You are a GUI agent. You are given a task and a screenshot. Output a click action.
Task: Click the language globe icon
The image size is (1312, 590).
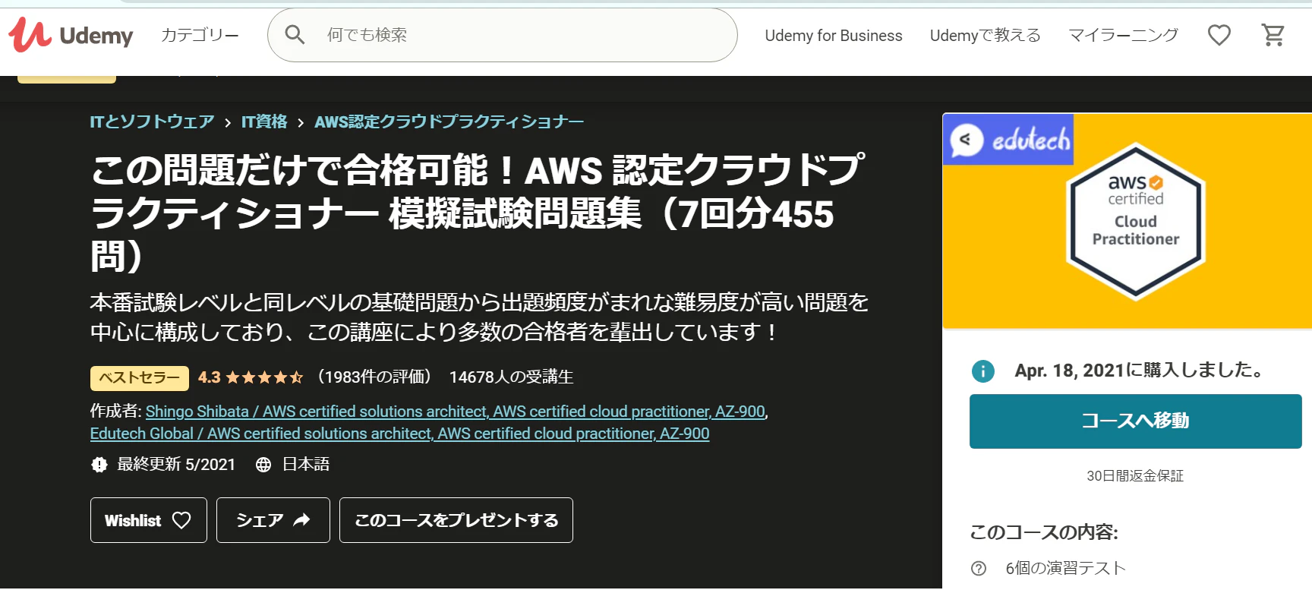pos(263,465)
